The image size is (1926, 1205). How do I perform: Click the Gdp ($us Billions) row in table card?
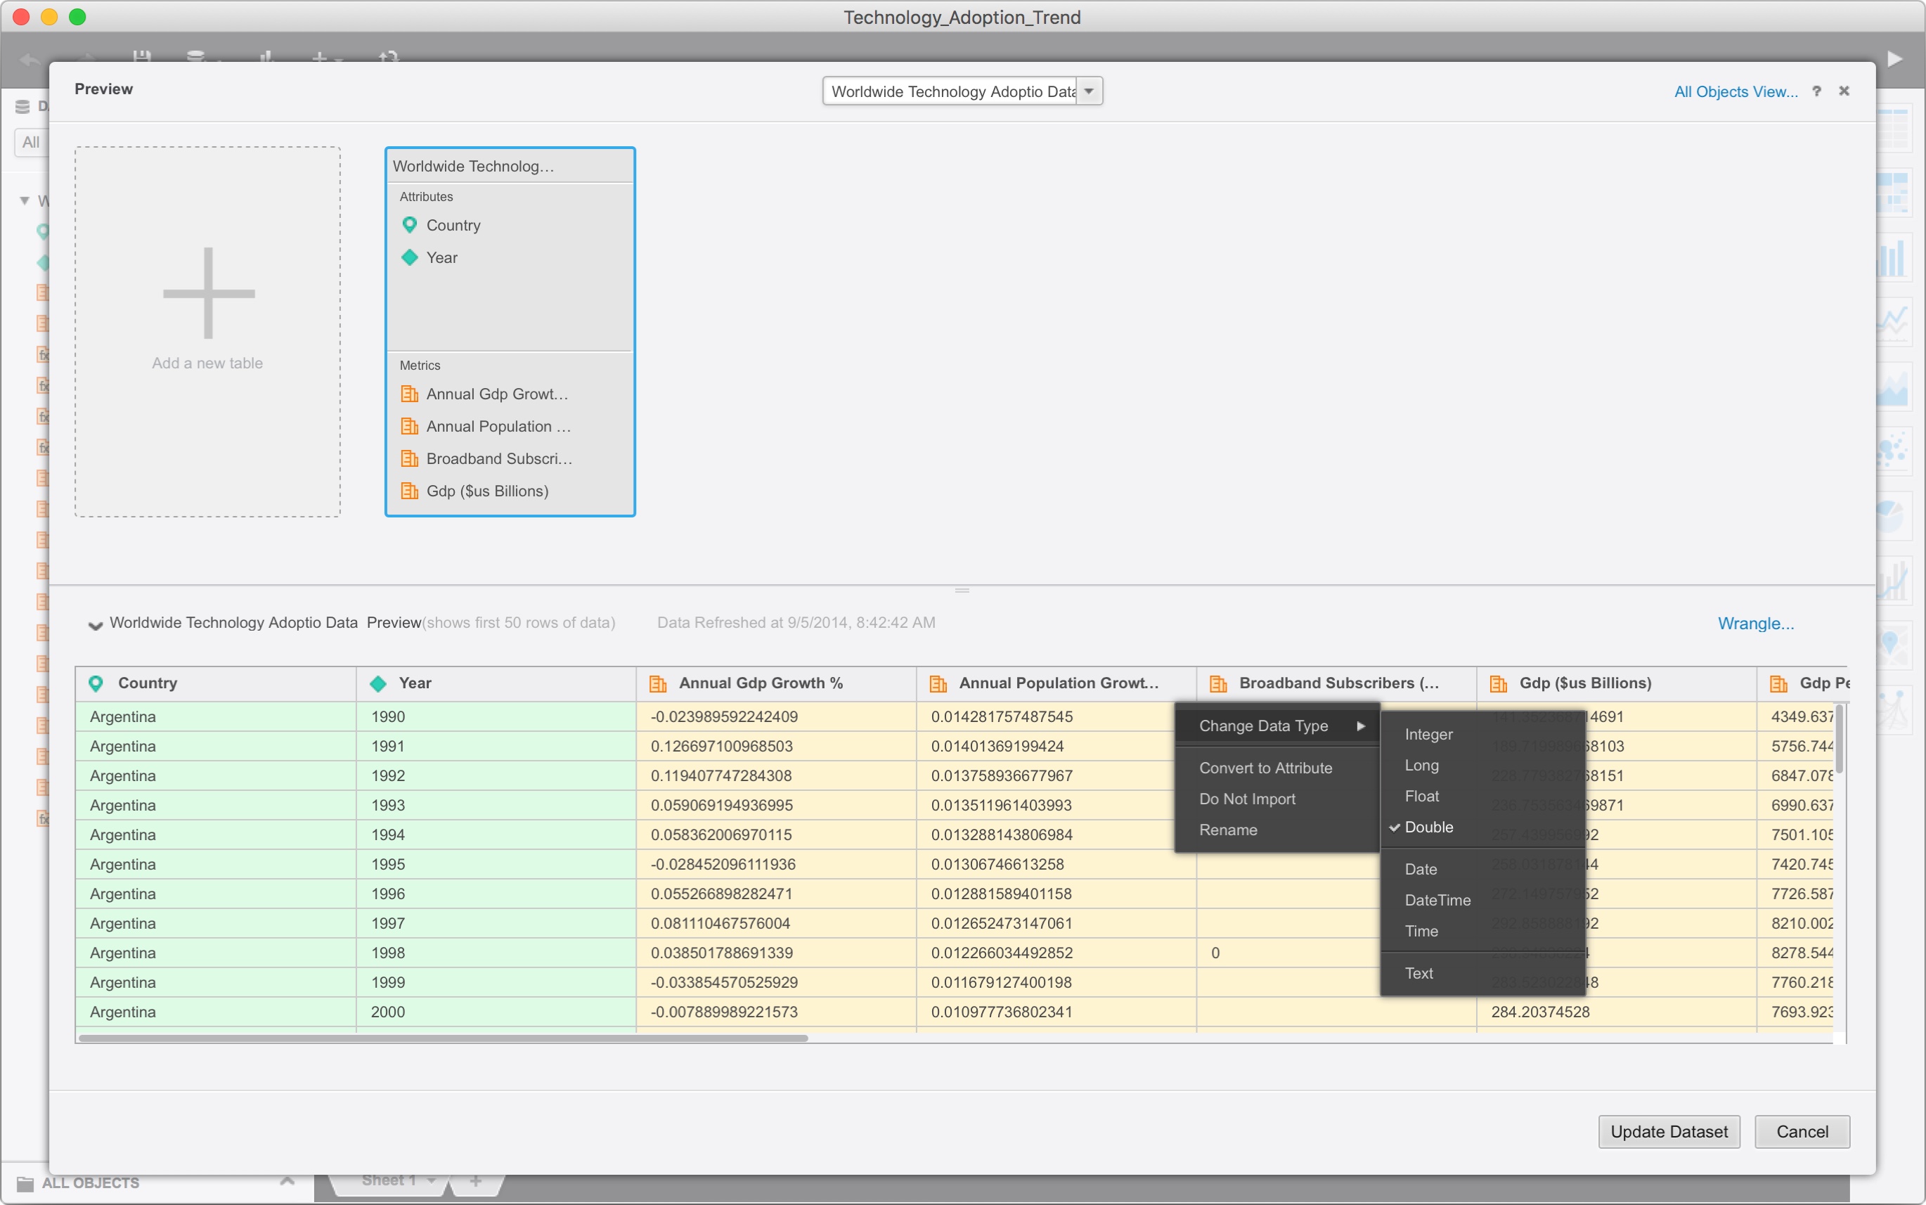(x=510, y=491)
